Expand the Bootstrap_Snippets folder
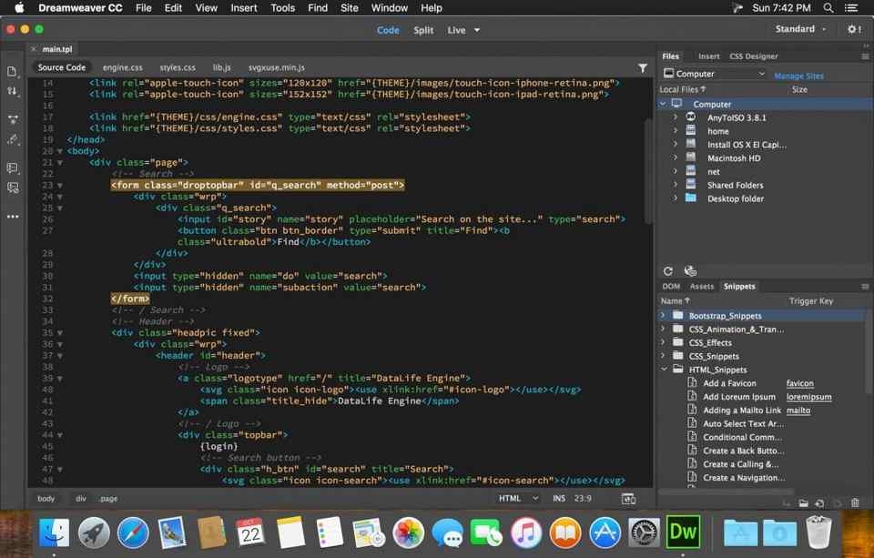Screen dimensions: 874x558 coord(662,315)
